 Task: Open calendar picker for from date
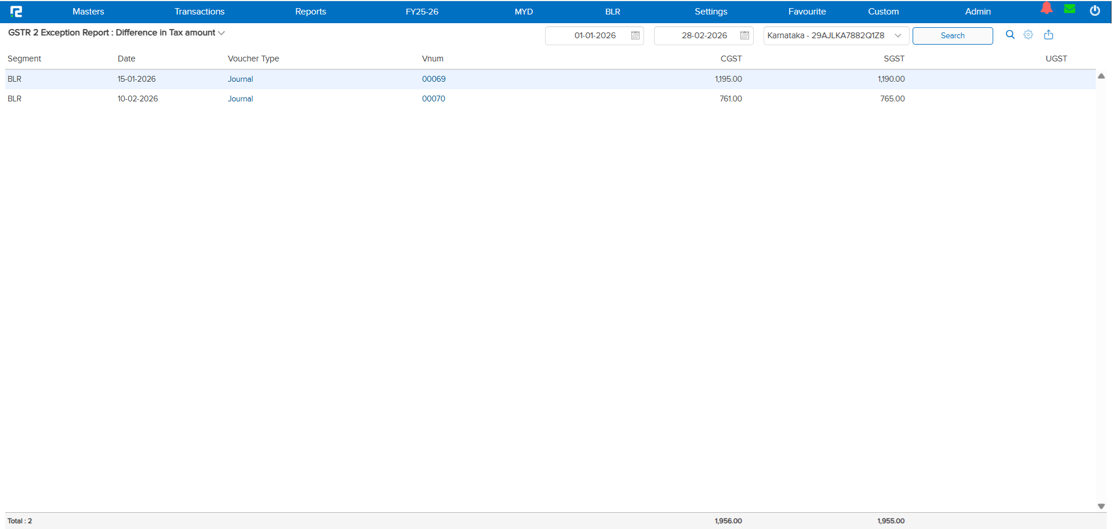tap(635, 36)
